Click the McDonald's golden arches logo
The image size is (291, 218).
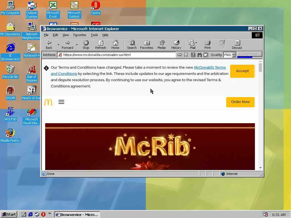point(48,102)
